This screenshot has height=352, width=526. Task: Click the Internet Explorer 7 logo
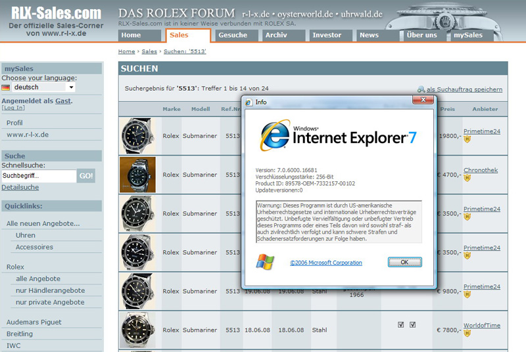pyautogui.click(x=338, y=136)
